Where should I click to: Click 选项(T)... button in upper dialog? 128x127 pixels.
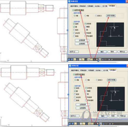tap(74, 52)
